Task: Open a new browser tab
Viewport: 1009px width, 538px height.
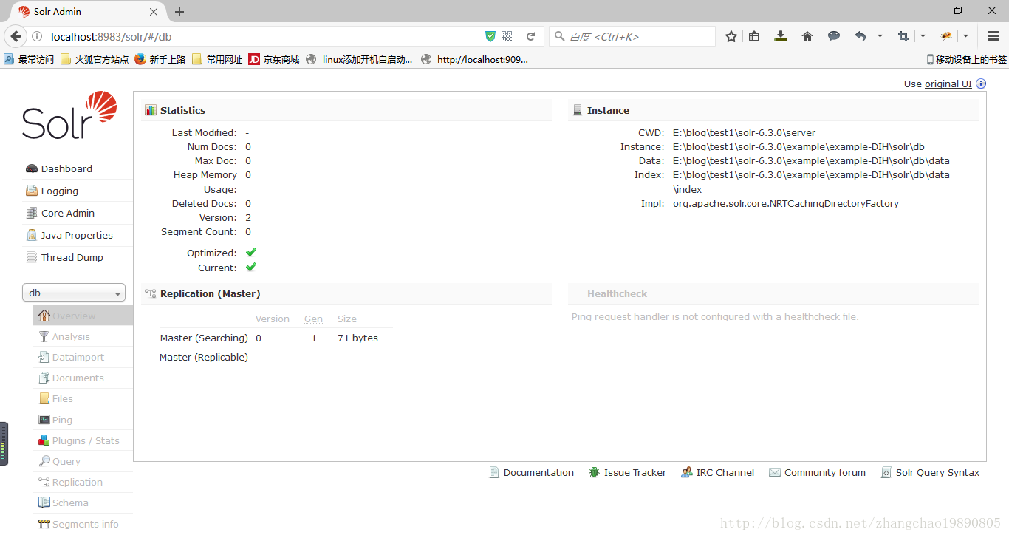Action: pyautogui.click(x=179, y=12)
